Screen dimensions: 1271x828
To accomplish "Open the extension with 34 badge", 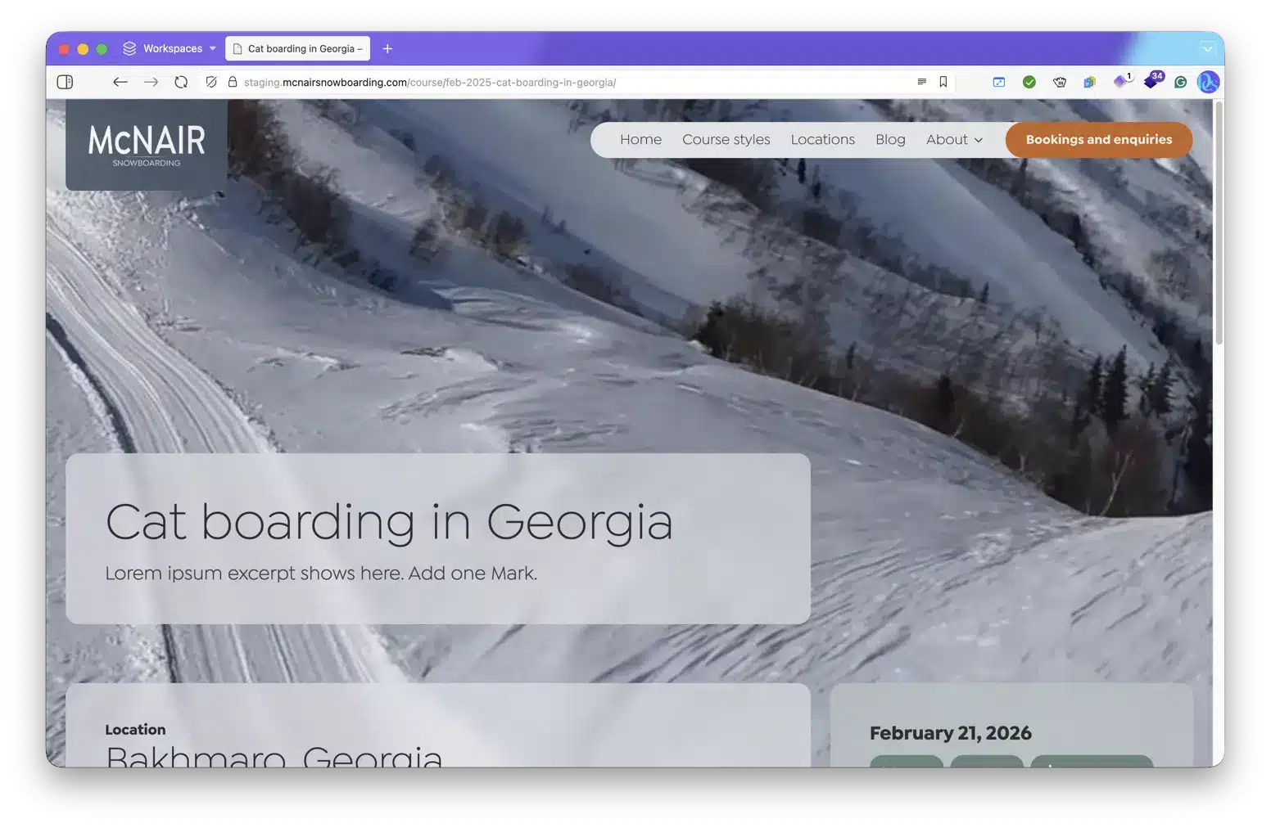I will tap(1151, 81).
